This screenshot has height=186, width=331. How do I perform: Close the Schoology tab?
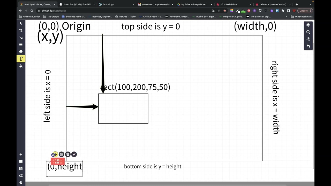click(x=133, y=4)
